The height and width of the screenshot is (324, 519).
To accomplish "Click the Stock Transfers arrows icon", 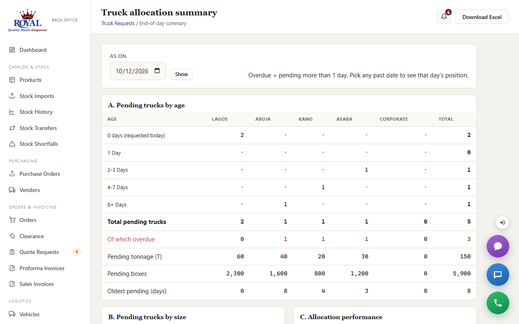I will point(12,128).
